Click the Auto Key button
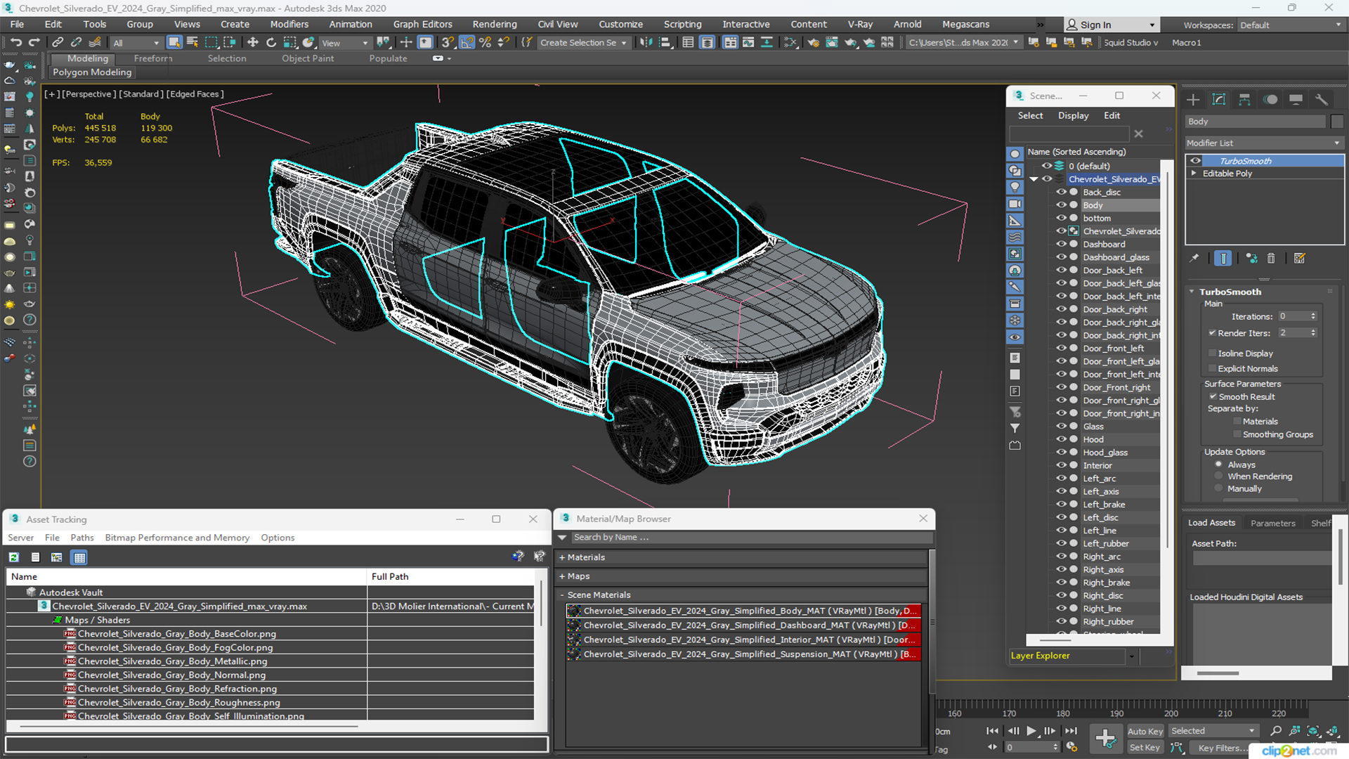Image resolution: width=1349 pixels, height=759 pixels. tap(1145, 732)
